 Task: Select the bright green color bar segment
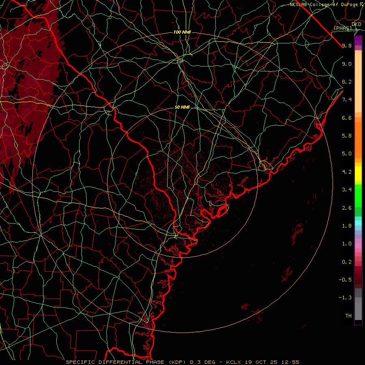coord(358,196)
